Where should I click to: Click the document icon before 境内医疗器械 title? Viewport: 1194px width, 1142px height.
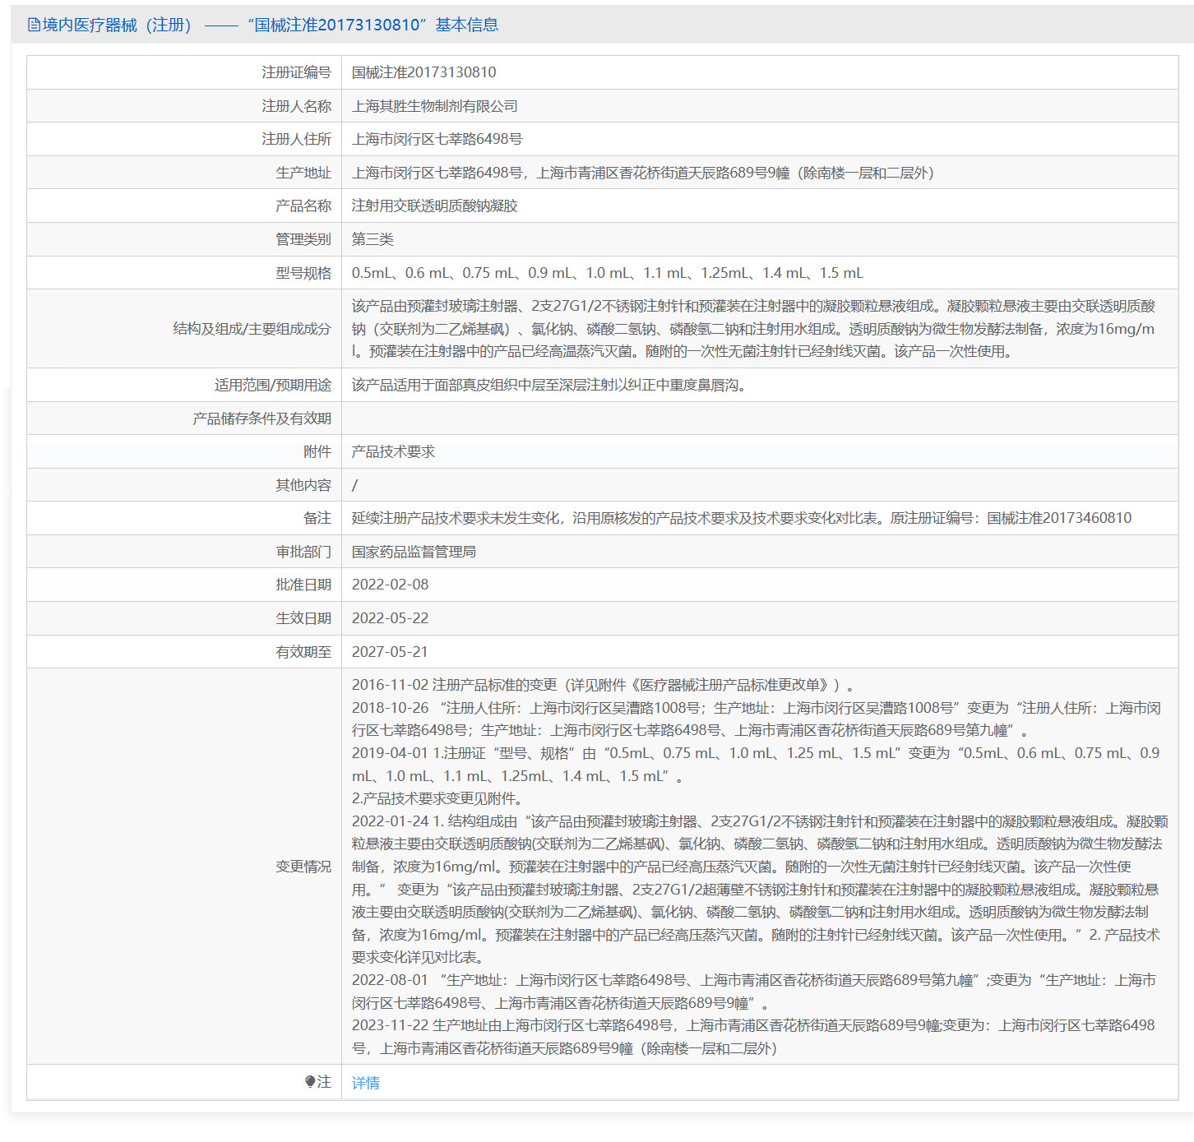point(34,25)
